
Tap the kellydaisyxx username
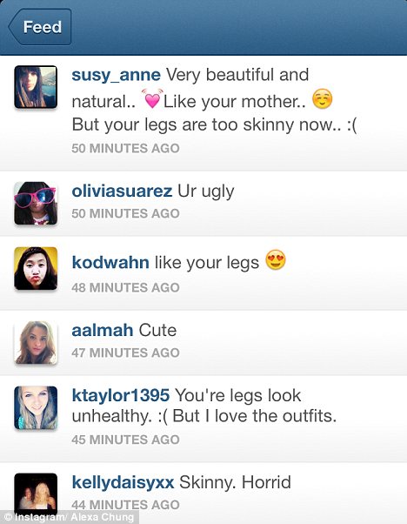point(123,483)
